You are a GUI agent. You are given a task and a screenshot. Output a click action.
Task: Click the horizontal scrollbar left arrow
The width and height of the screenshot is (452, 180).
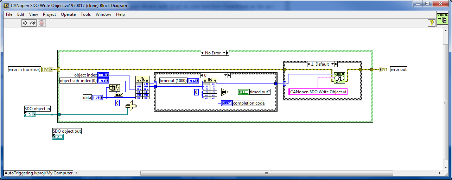click(x=77, y=173)
